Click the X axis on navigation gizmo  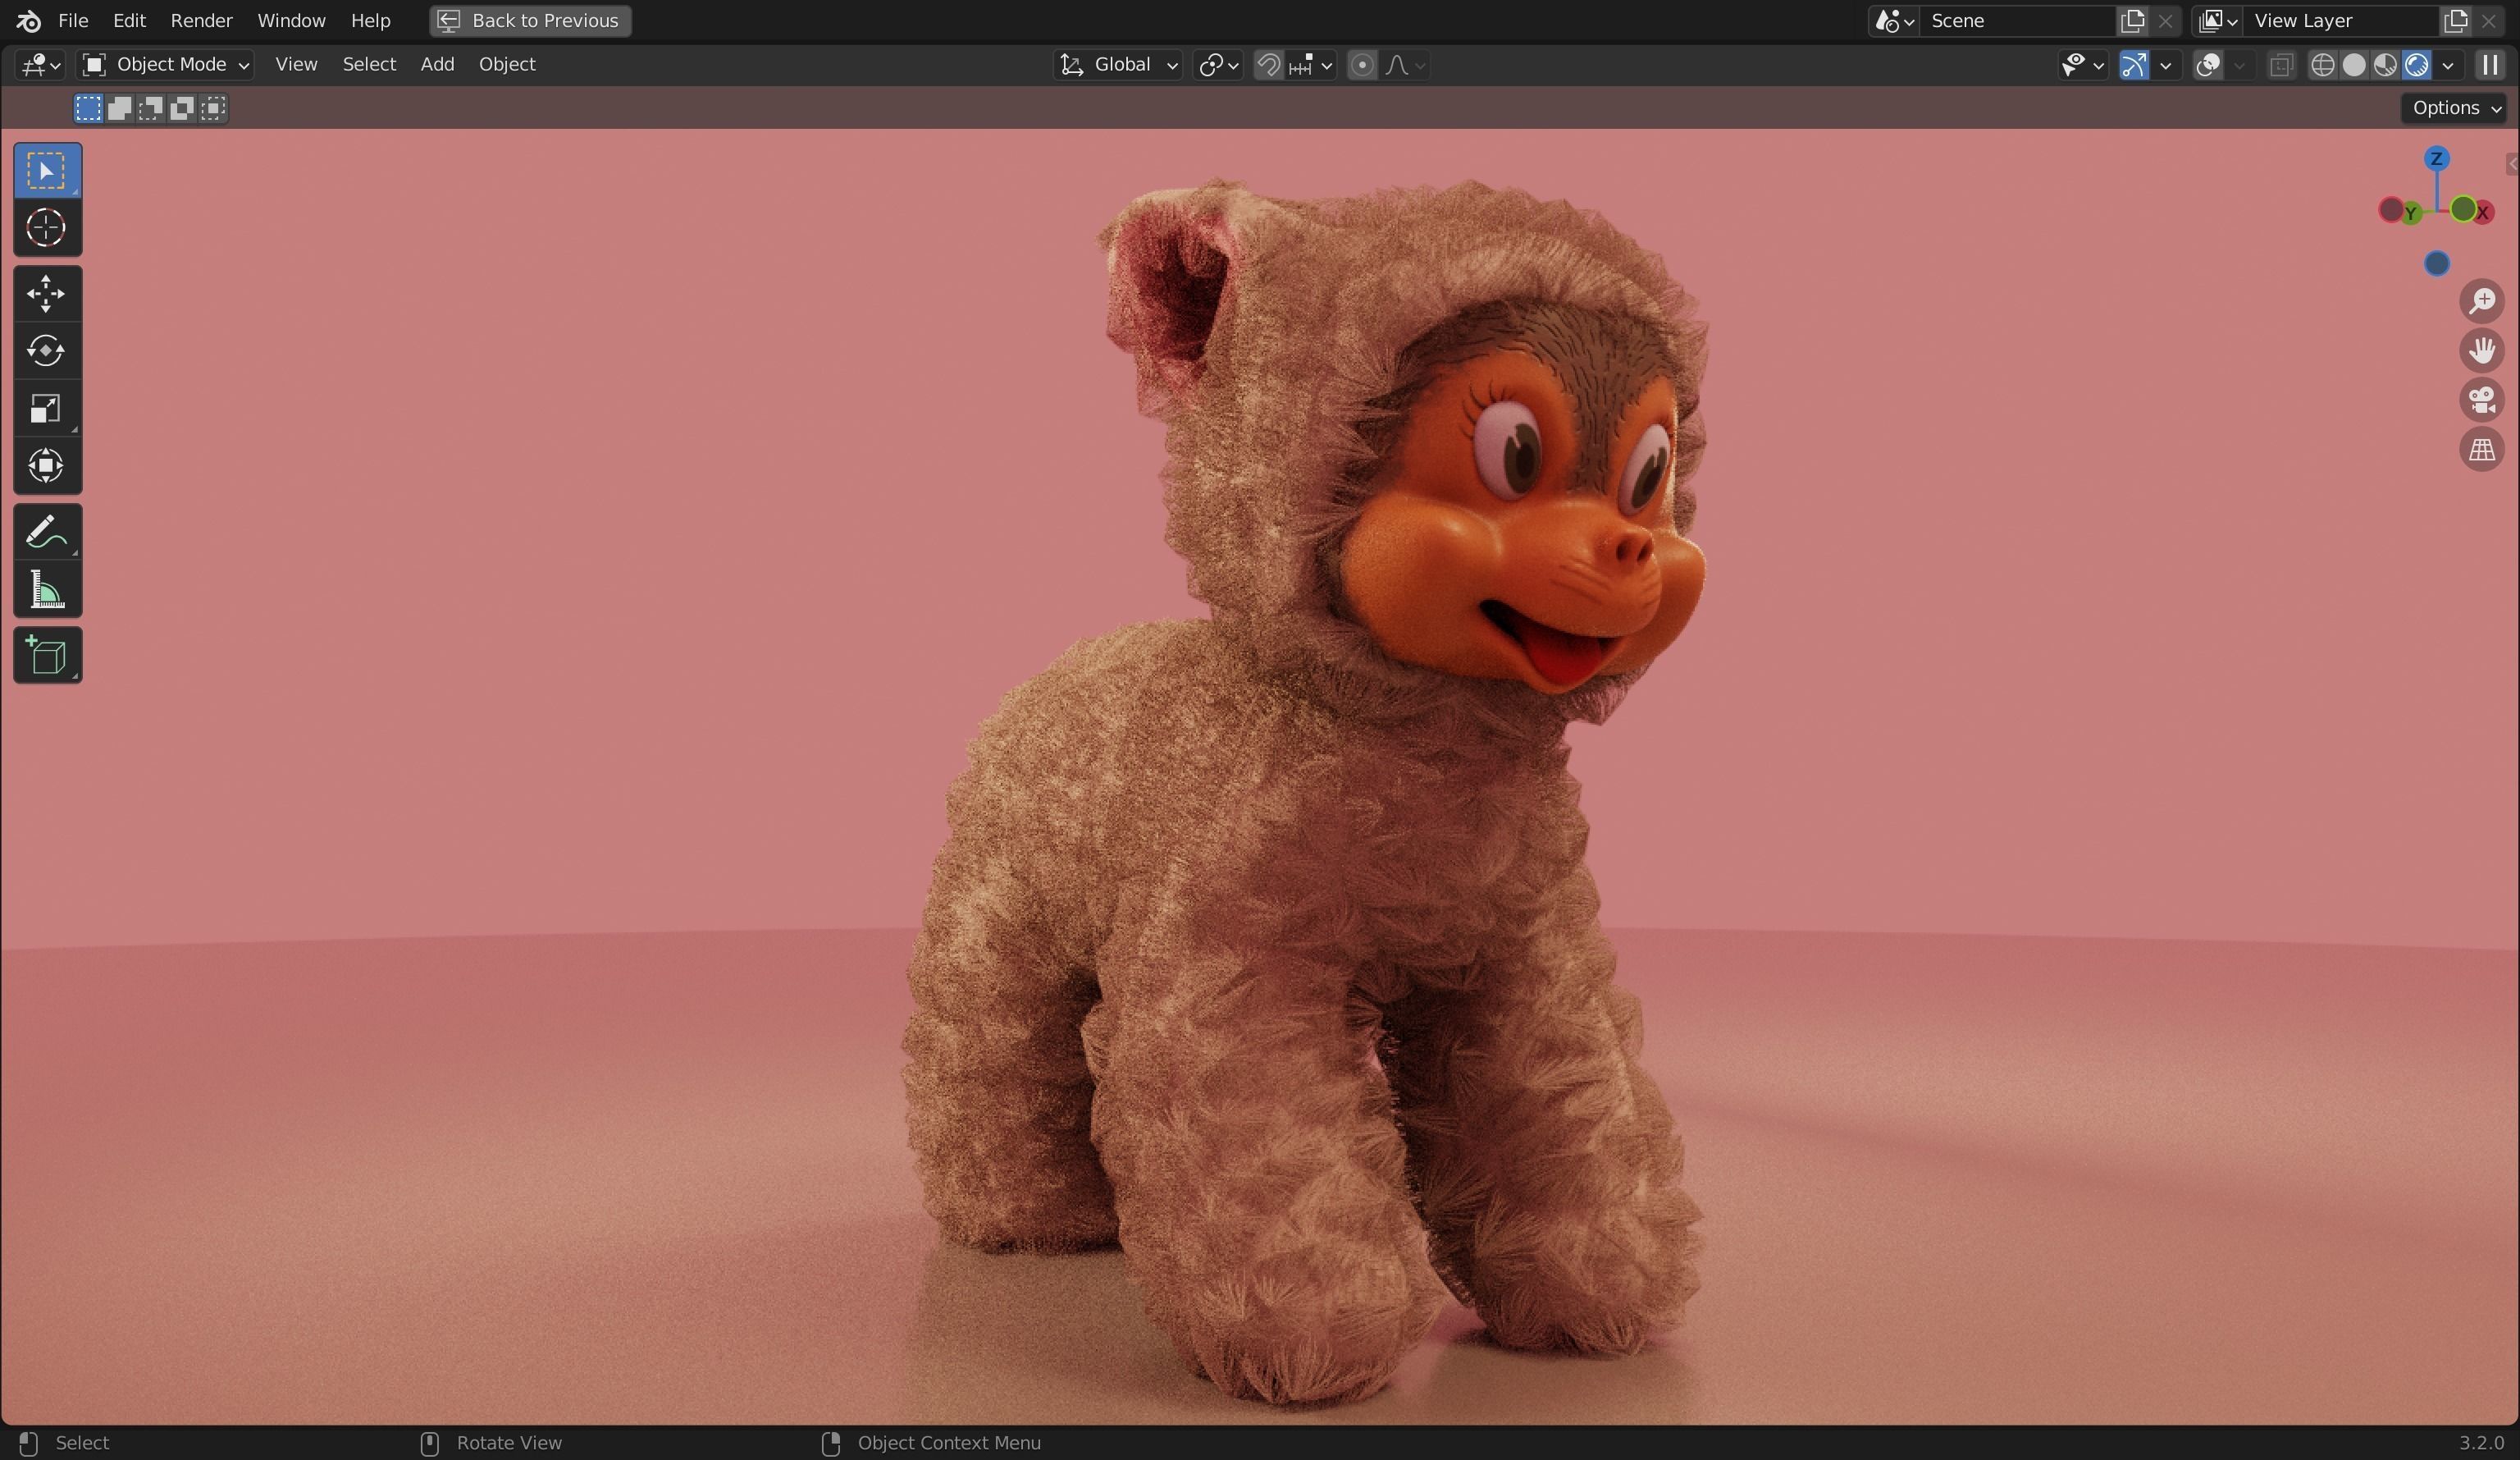pyautogui.click(x=2483, y=212)
